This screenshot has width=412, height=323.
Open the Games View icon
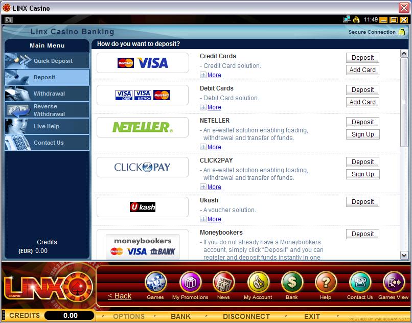tap(394, 282)
